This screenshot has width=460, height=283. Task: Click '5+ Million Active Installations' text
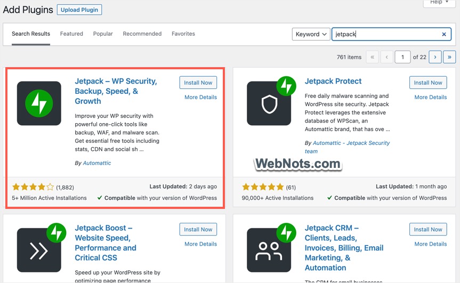coord(49,198)
